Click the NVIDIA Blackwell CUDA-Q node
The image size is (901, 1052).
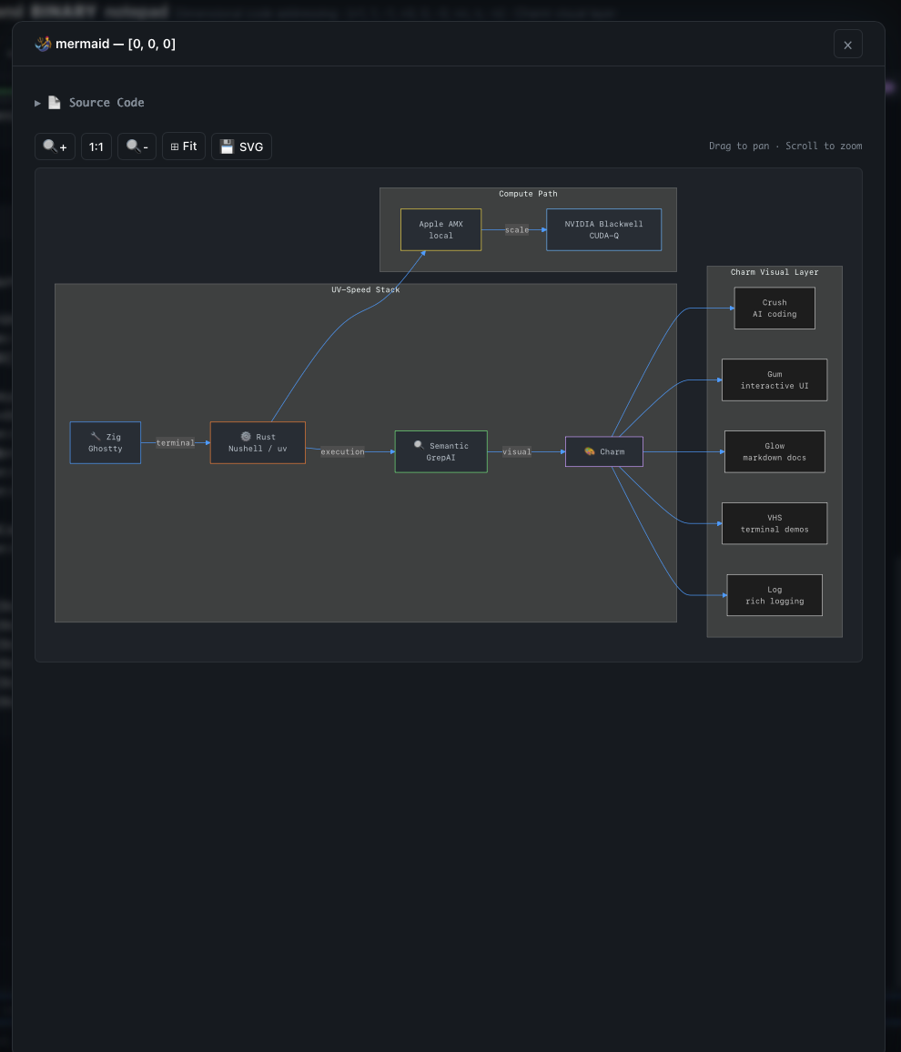(603, 229)
